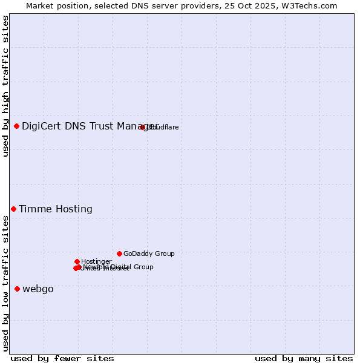The height and width of the screenshot is (363, 363).
Task: Click the webgo red data point
Action: (17, 289)
